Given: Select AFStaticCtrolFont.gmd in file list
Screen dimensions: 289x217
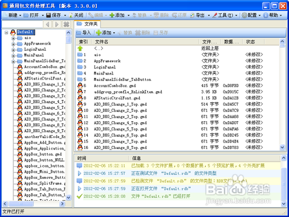Looking at the screenshot, I should [117, 98].
